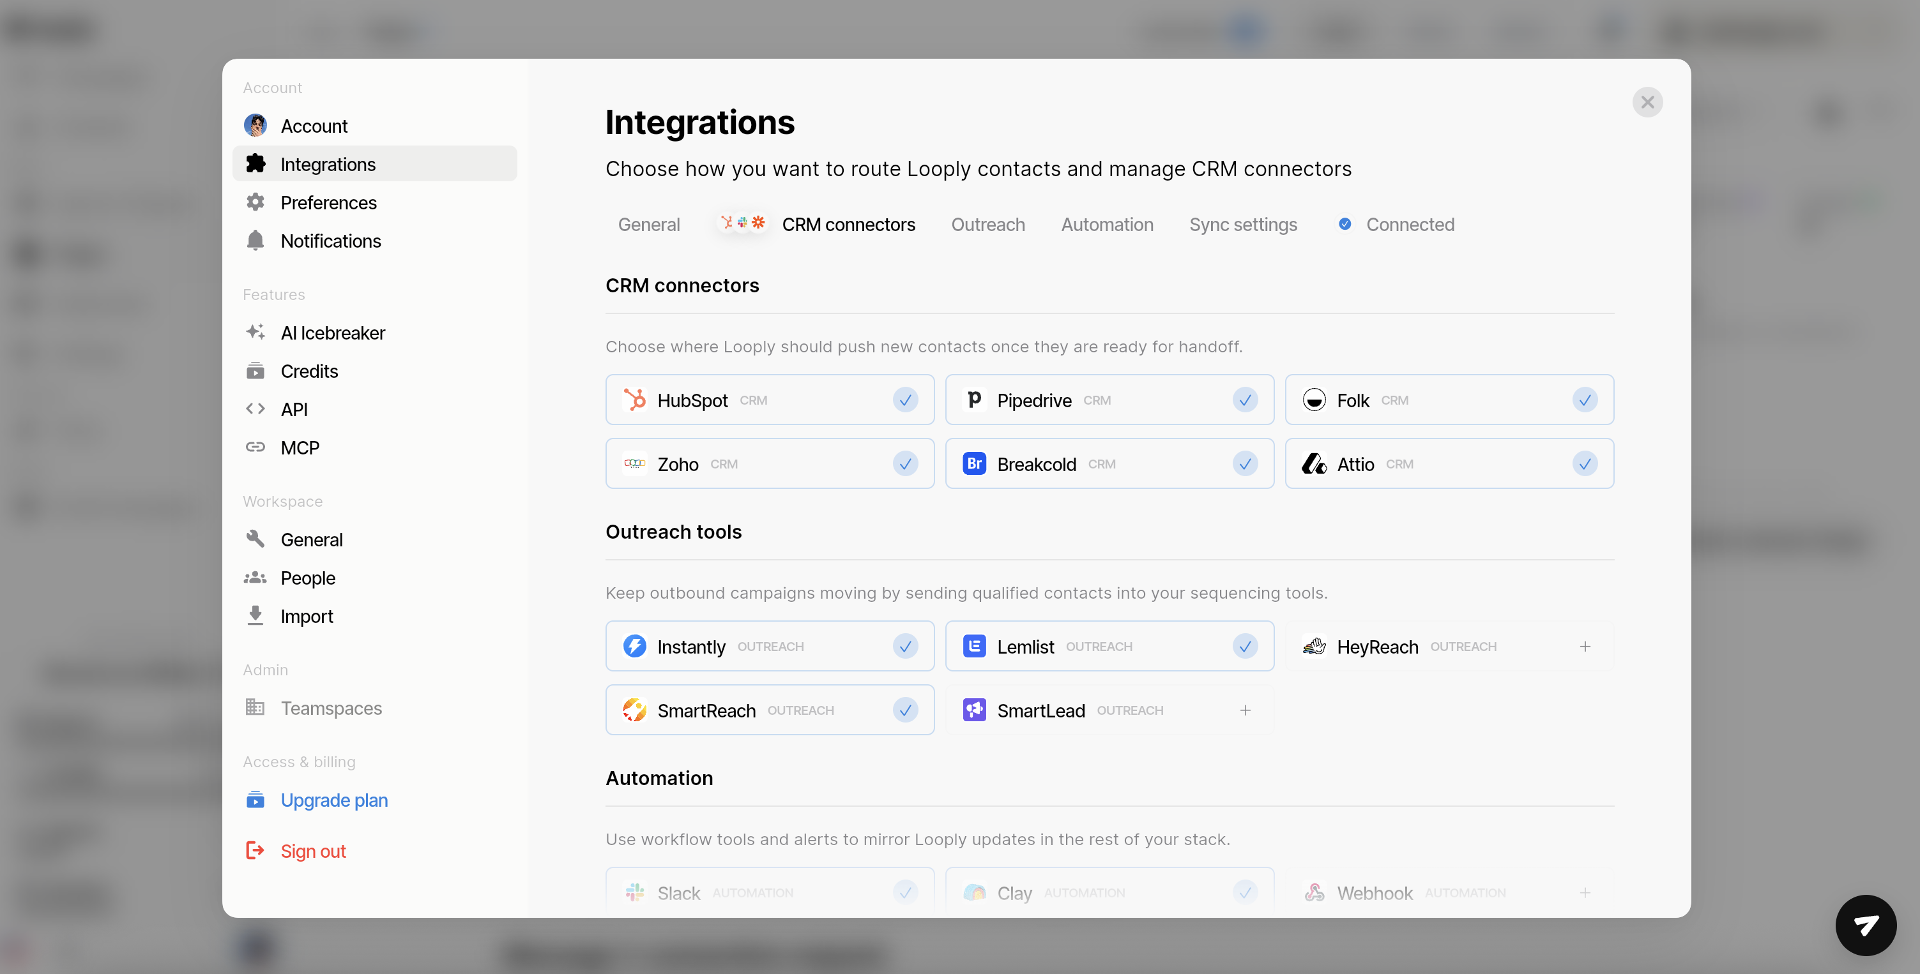The image size is (1920, 974).
Task: Switch to the Outreach tab
Action: [987, 224]
